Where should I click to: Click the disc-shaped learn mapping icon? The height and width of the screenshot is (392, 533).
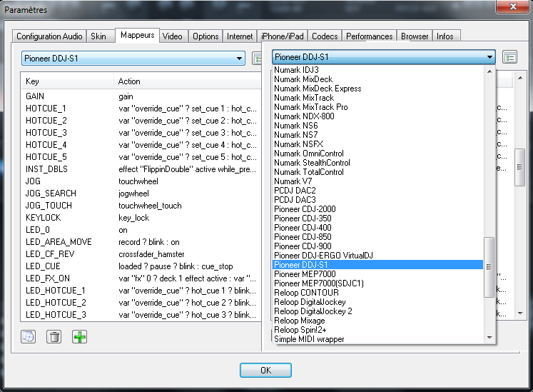29,336
